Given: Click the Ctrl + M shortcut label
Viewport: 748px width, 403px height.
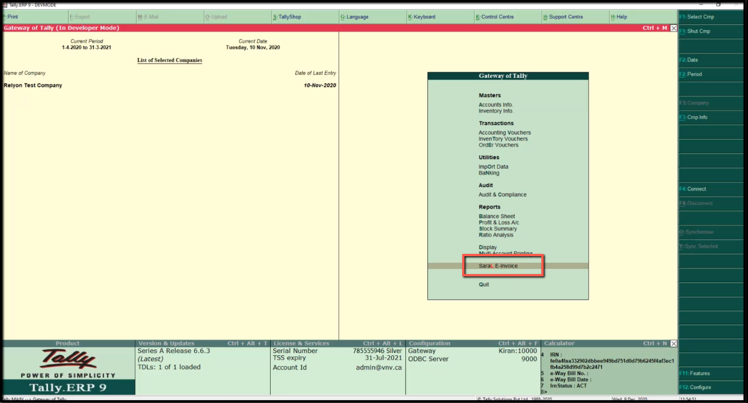Looking at the screenshot, I should (655, 28).
